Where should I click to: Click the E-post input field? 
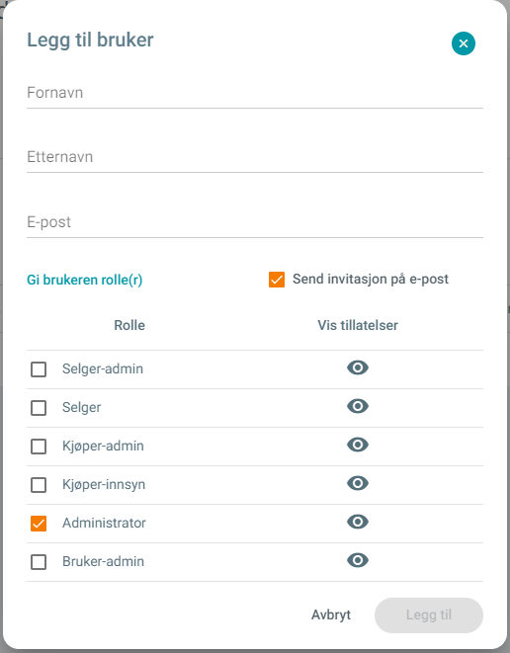pyautogui.click(x=255, y=223)
